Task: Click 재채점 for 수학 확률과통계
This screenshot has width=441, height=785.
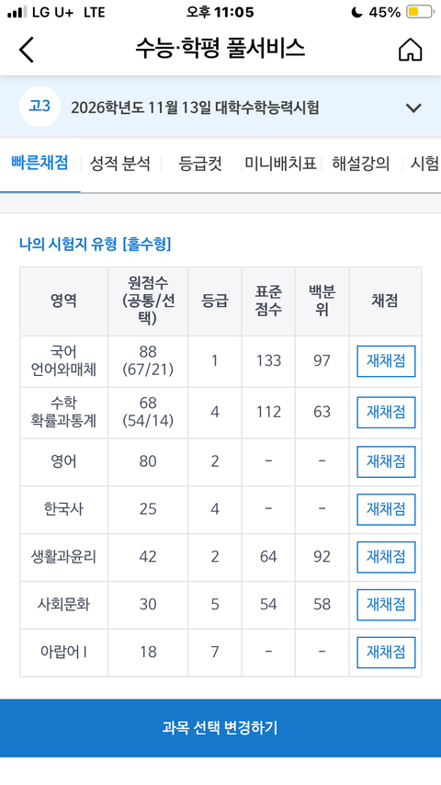Action: point(386,412)
